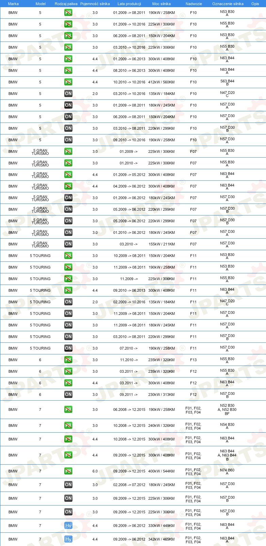Click Pojemność silnika column header
Image resolution: width=266 pixels, height=546 pixels.
[x=95, y=4]
